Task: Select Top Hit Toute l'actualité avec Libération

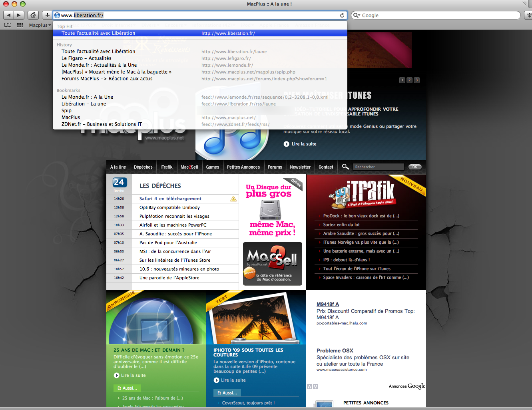Action: (200, 33)
